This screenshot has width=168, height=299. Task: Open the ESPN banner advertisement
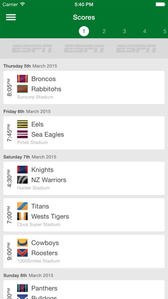pyautogui.click(x=84, y=49)
